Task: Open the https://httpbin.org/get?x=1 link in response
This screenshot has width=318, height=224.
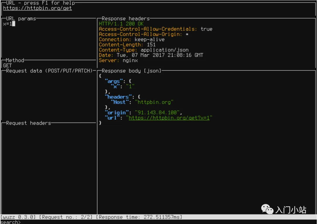Action: pyautogui.click(x=169, y=118)
